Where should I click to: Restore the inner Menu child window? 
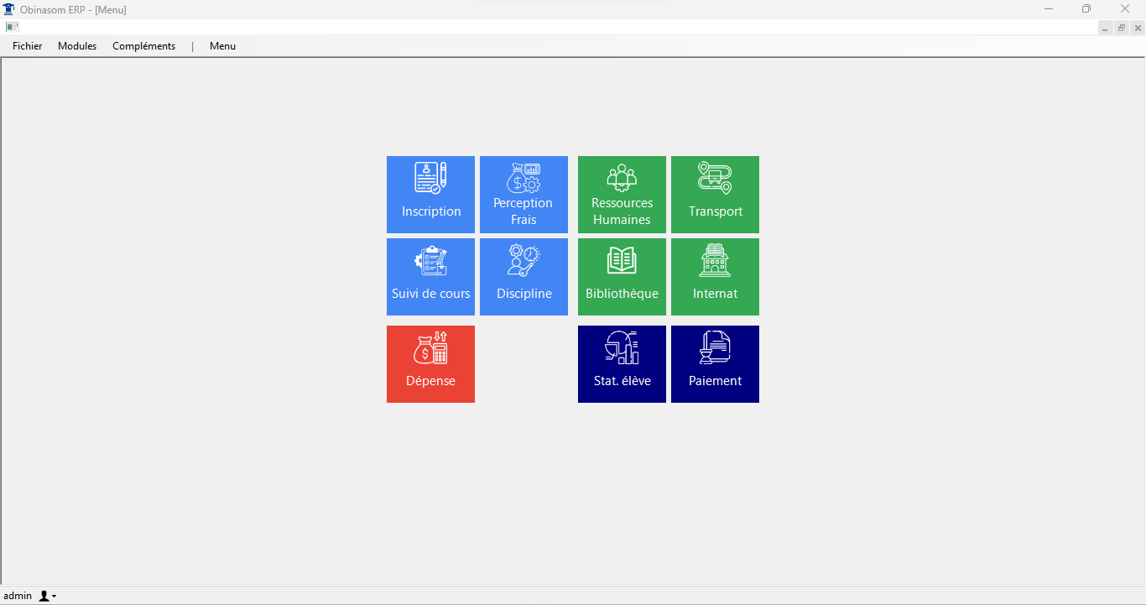(1122, 28)
